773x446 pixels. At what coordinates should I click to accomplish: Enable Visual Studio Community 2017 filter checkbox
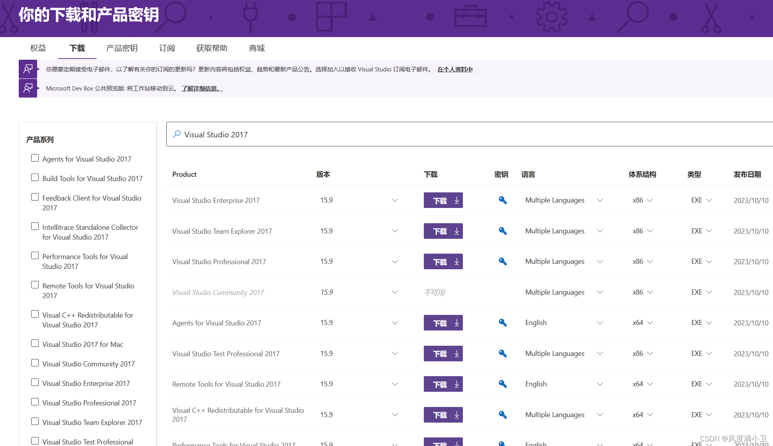pos(35,363)
